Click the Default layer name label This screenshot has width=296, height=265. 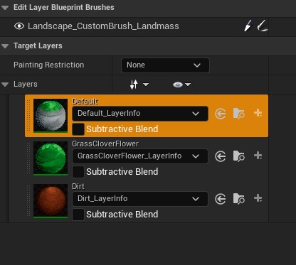pyautogui.click(x=85, y=102)
